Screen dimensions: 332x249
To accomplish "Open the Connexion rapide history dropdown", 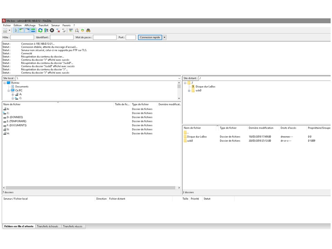I will [x=165, y=37].
